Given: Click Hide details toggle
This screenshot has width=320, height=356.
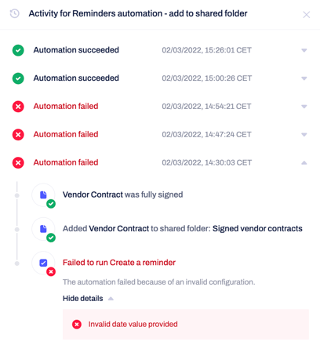Looking at the screenshot, I should [88, 299].
